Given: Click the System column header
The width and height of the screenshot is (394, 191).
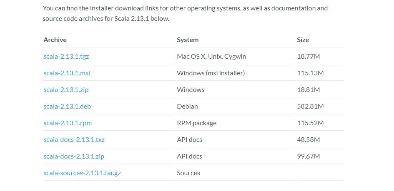Looking at the screenshot, I should [188, 40].
